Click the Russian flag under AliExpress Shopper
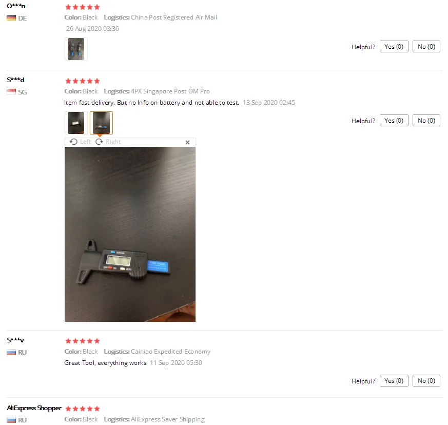Screen dimensions: 448x425 click(x=11, y=420)
